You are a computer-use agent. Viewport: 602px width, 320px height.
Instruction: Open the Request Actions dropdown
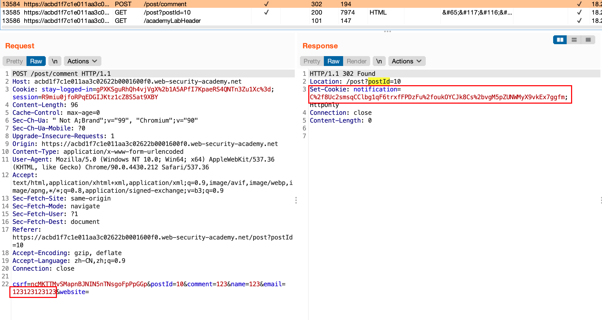click(82, 61)
